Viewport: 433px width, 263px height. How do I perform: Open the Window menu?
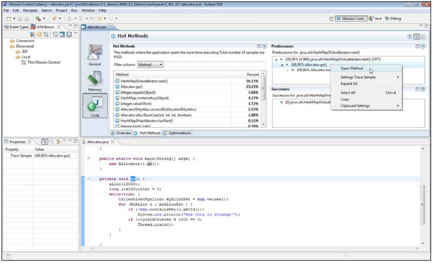pos(88,10)
